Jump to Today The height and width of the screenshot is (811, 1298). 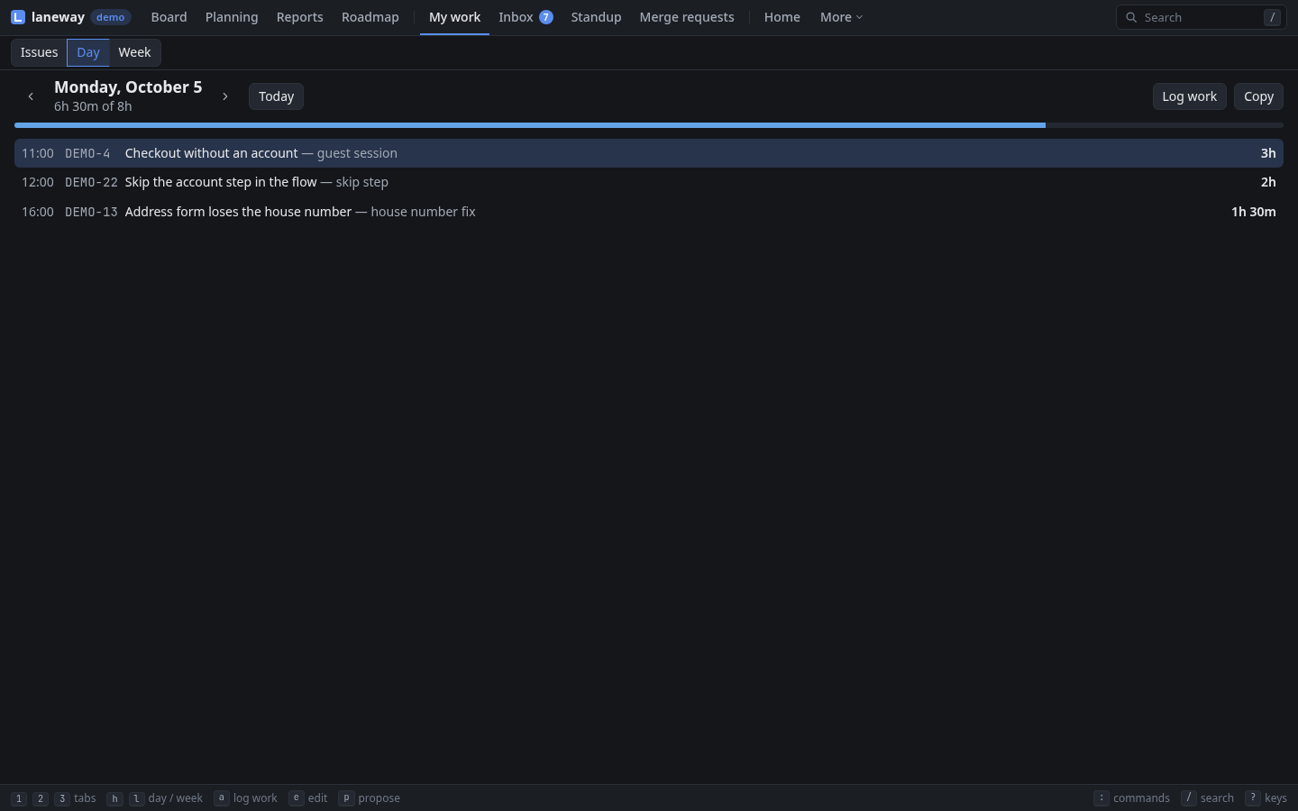[276, 96]
